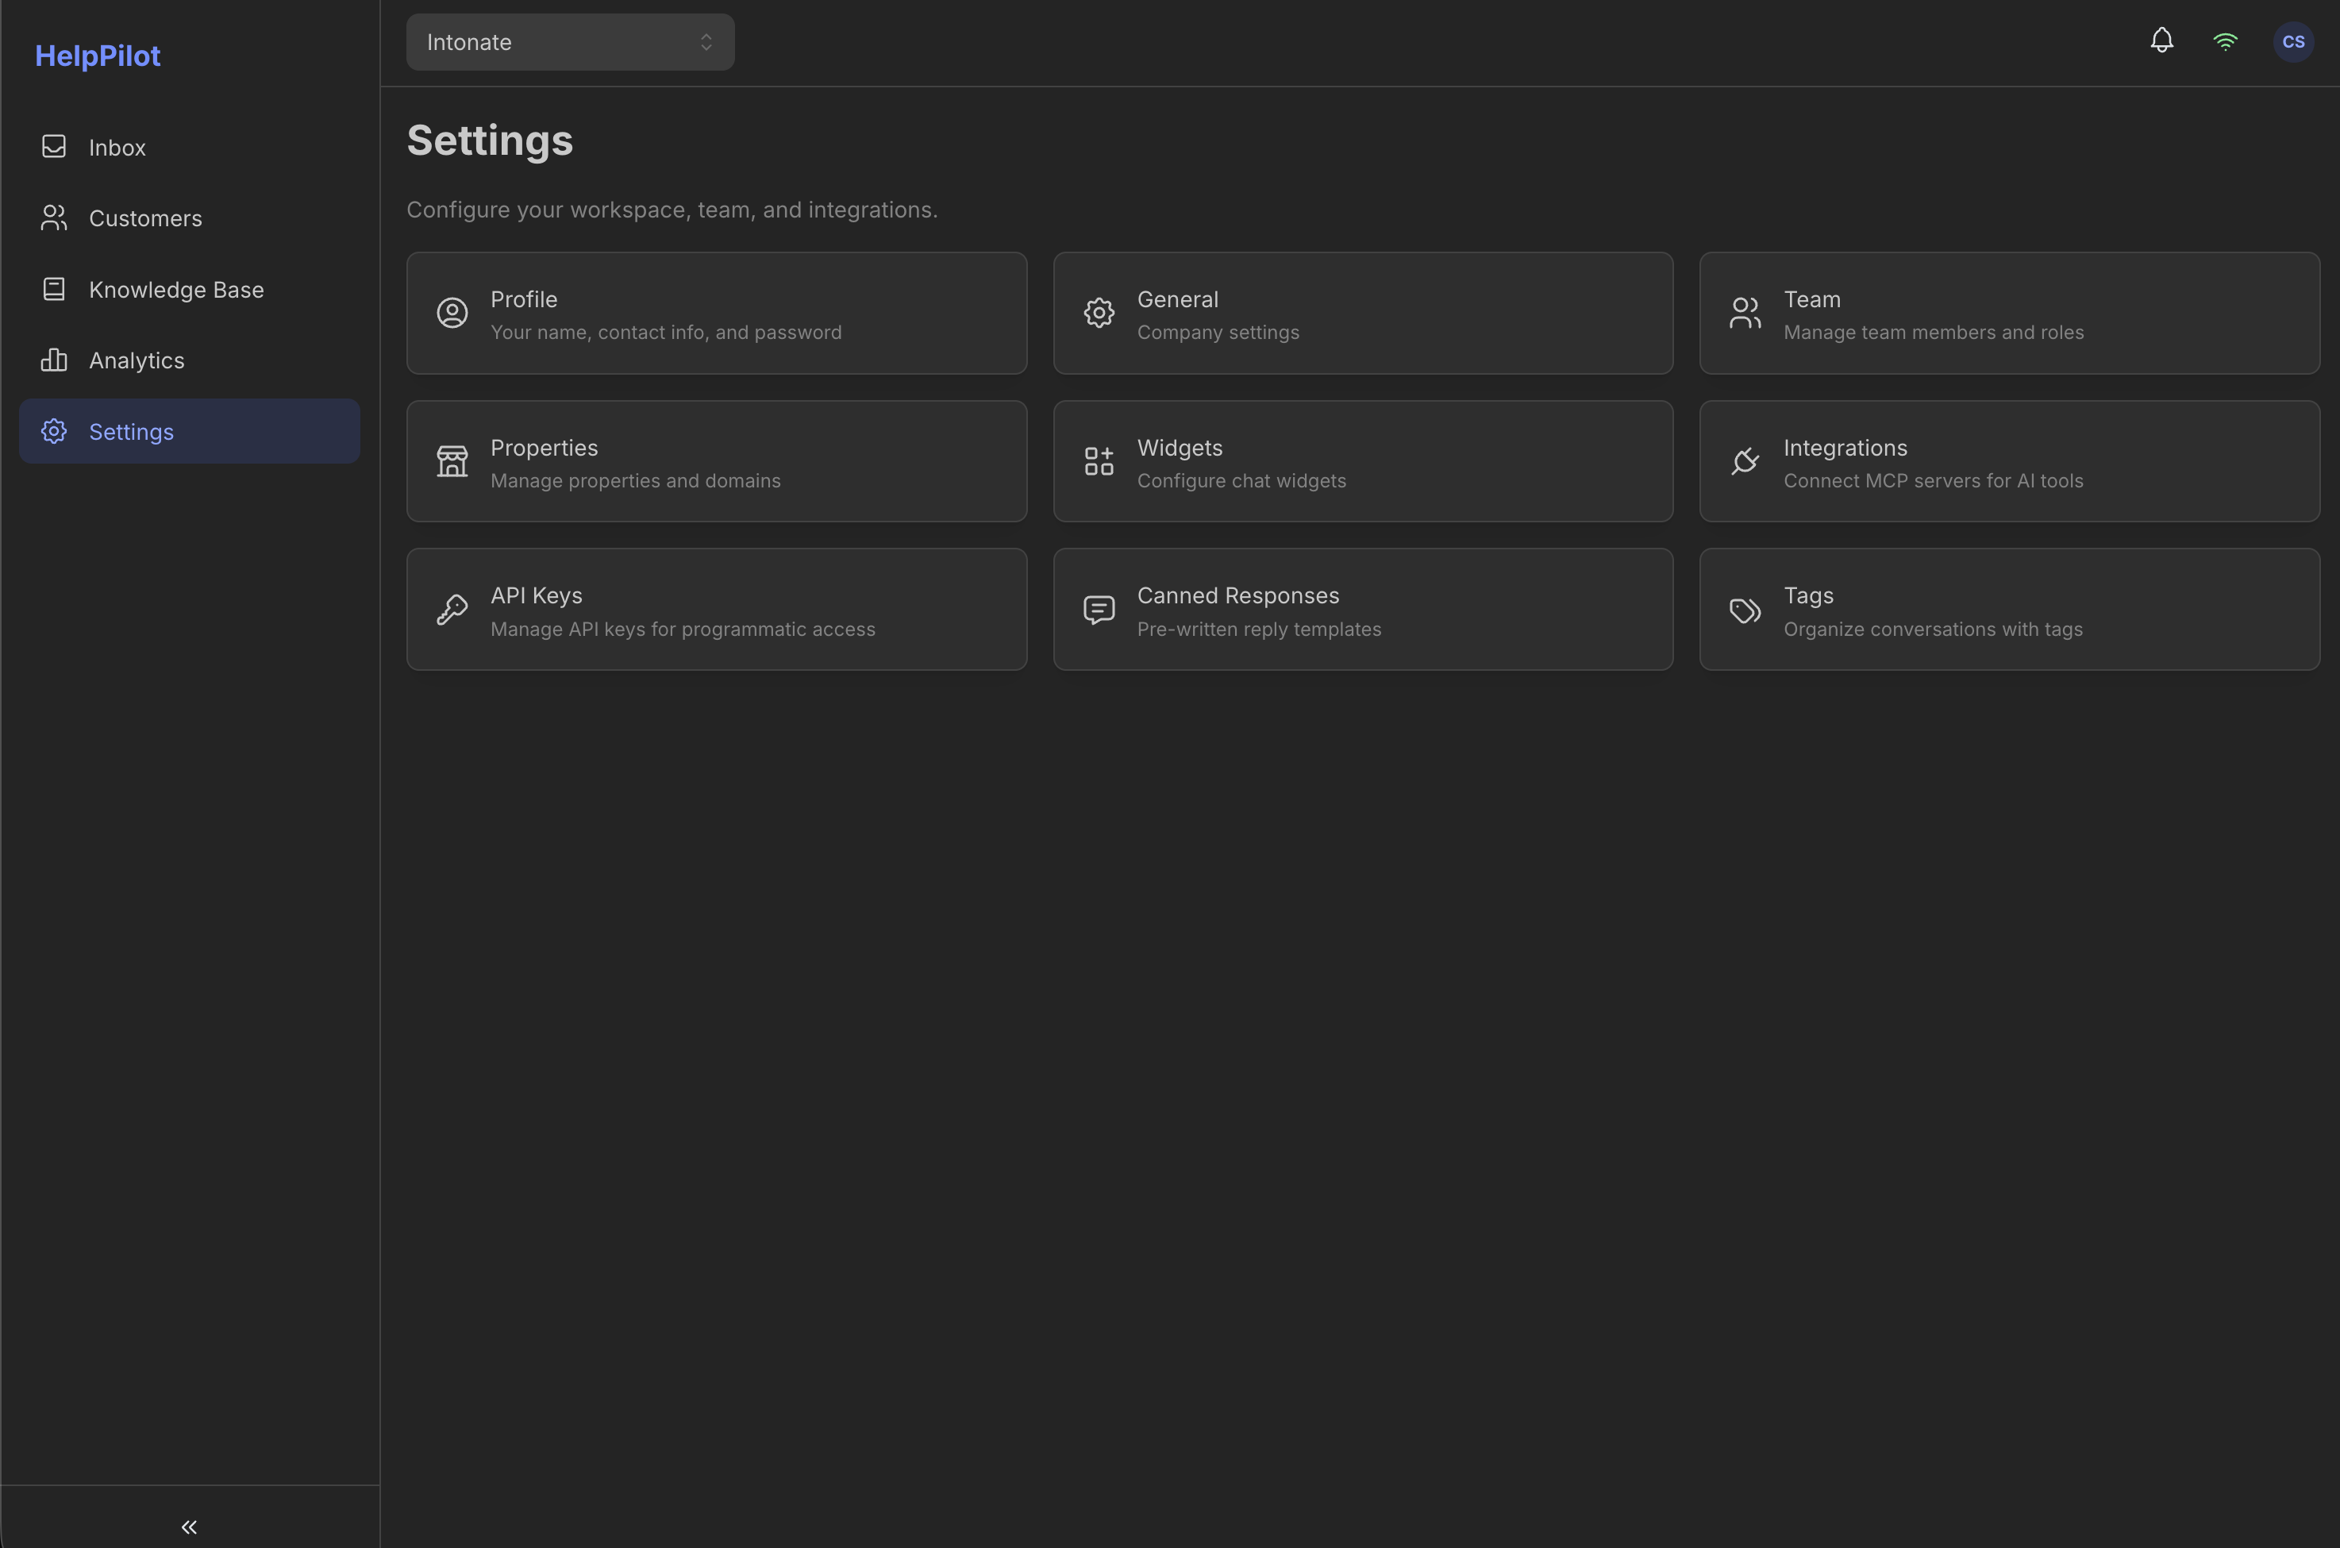The width and height of the screenshot is (2340, 1548).
Task: Open the Team settings title
Action: (1812, 299)
